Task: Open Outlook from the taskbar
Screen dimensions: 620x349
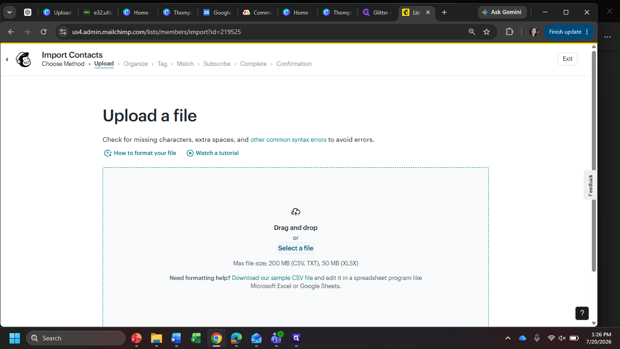Action: coord(256,338)
